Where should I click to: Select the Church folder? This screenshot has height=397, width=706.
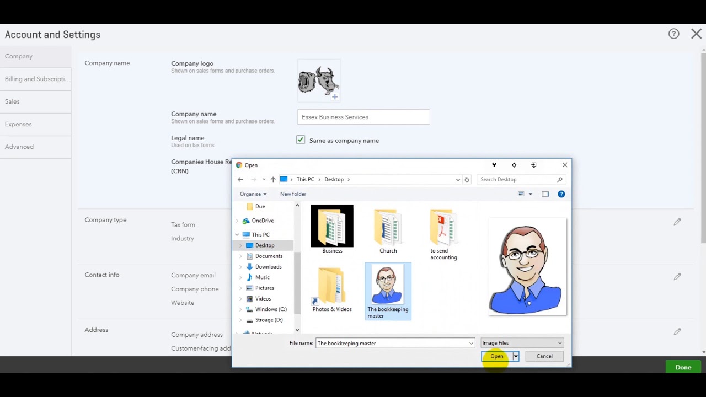pyautogui.click(x=388, y=230)
